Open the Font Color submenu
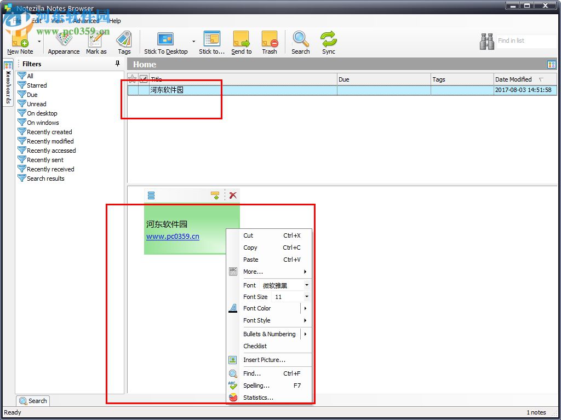Viewport: 561px width, 420px height. tap(257, 308)
